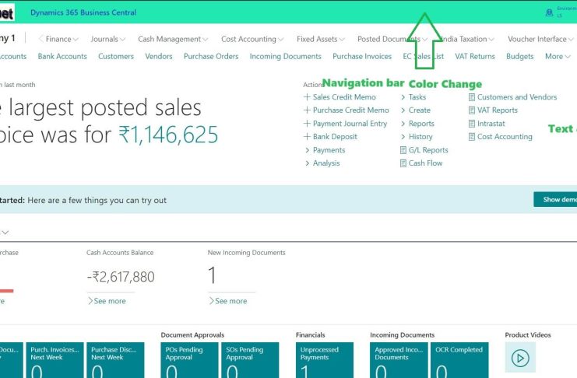Click the Intrastat document icon
Screen dimensions: 577x378
[471, 124]
